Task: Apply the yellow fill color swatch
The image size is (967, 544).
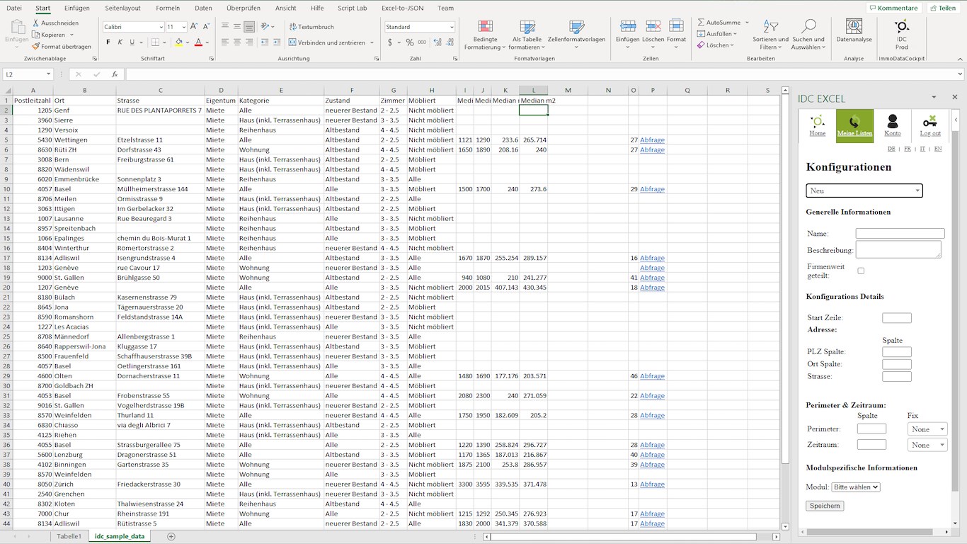Action: coord(178,42)
